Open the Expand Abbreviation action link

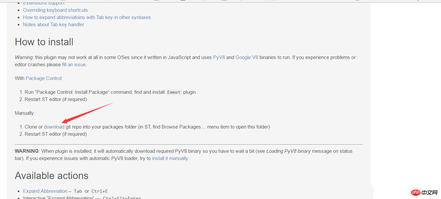[x=45, y=191]
